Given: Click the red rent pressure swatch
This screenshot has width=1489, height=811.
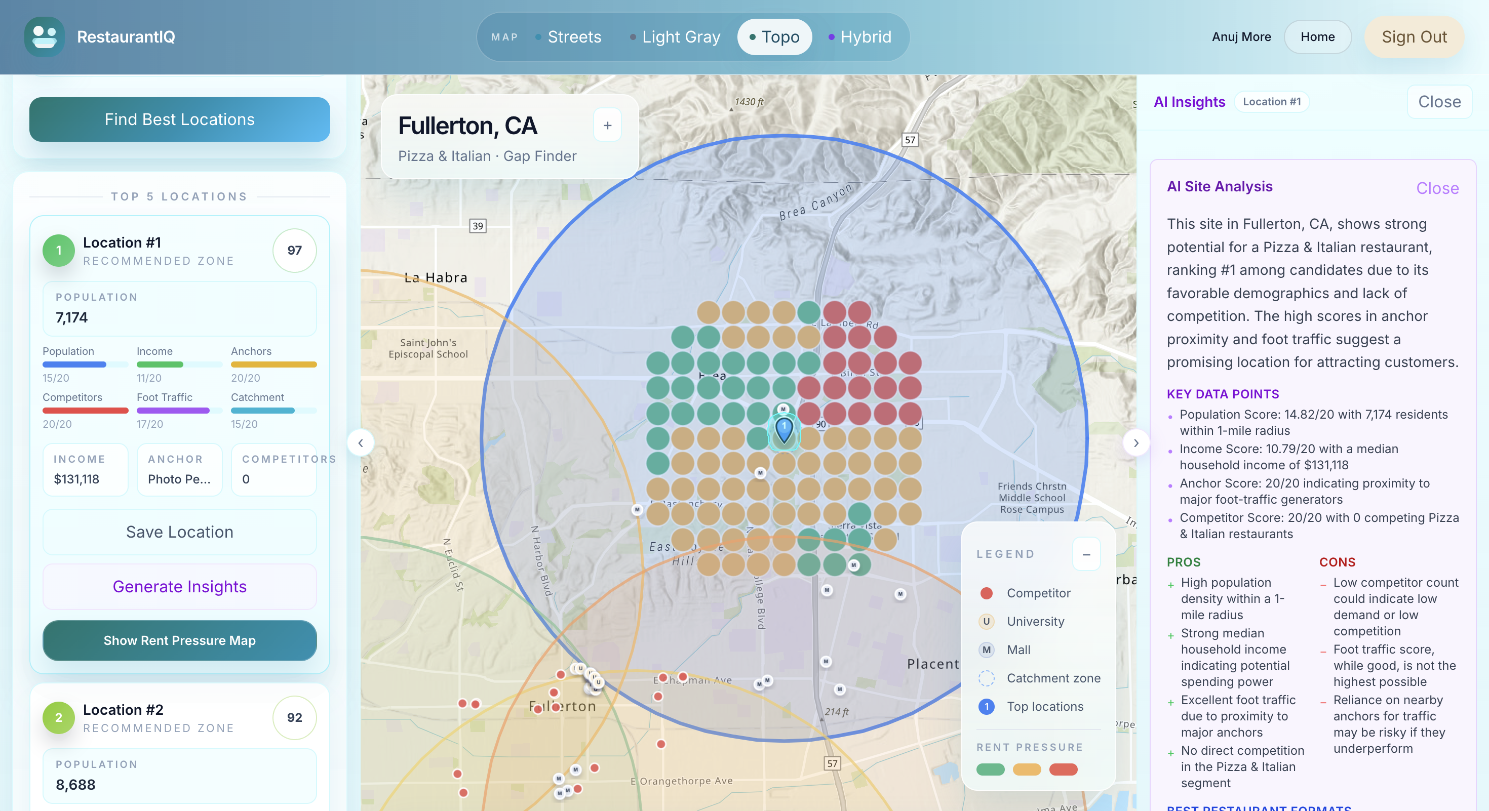Looking at the screenshot, I should click(x=1063, y=769).
